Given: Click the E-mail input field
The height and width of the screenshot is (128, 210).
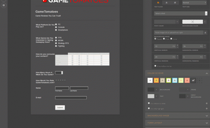Looking at the screenshot, I should [x=71, y=98].
